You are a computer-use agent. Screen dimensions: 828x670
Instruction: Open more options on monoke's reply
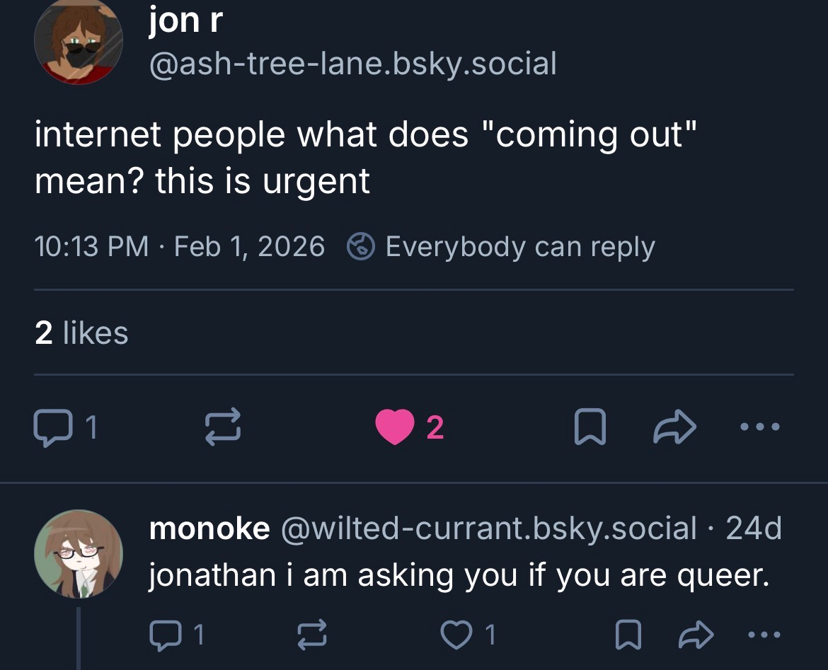tap(764, 635)
